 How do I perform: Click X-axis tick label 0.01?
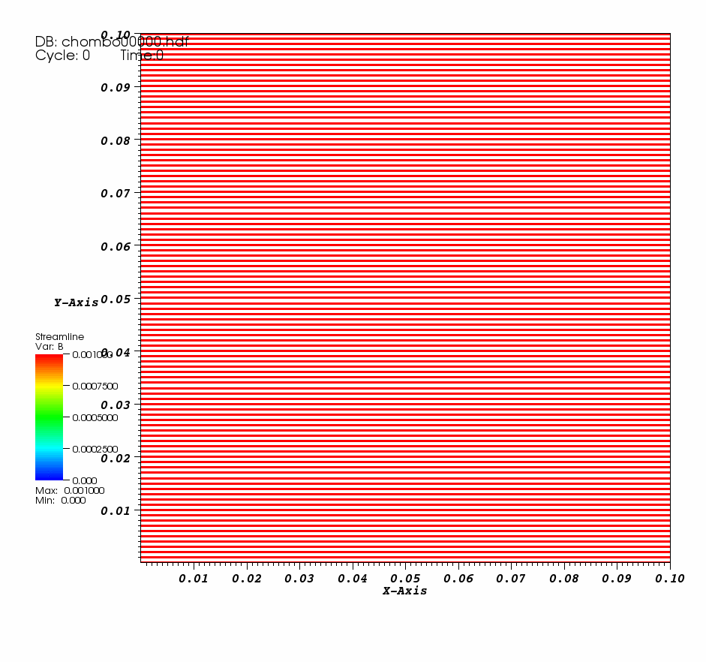194,579
